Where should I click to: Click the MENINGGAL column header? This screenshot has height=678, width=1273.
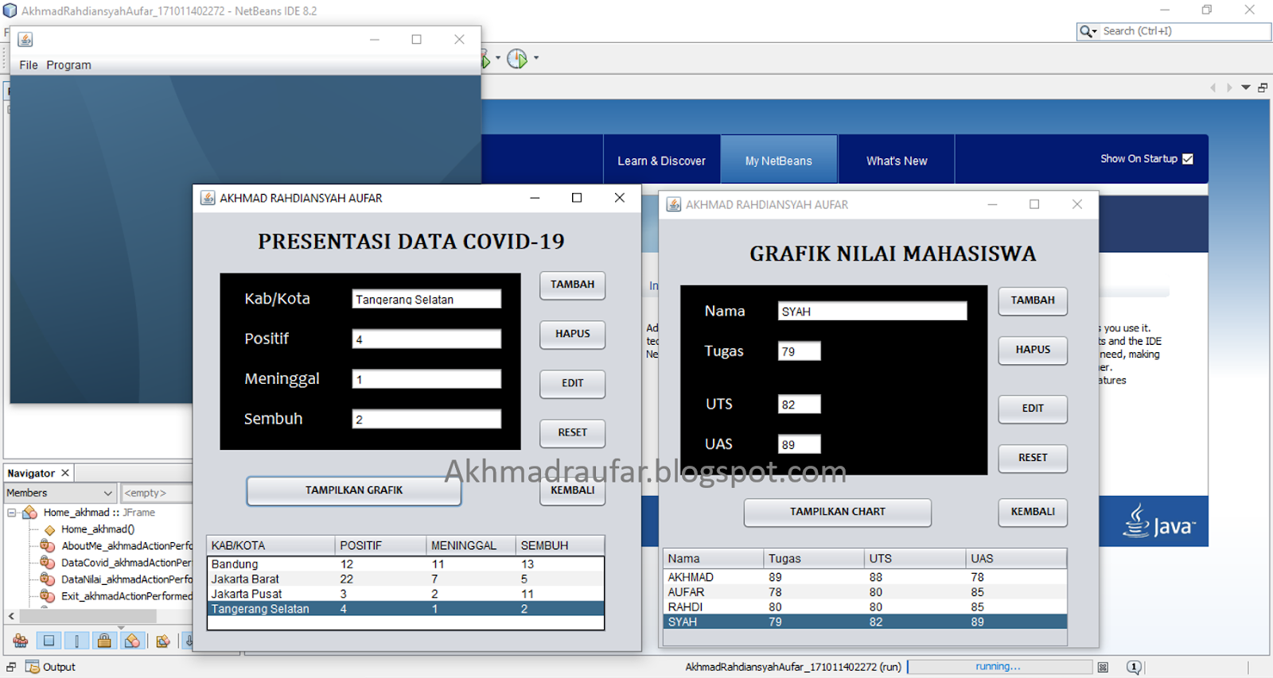click(x=470, y=545)
